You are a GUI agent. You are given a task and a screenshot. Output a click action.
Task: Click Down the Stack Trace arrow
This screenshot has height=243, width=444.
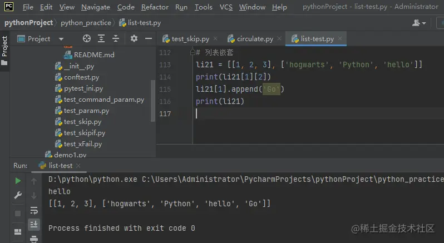click(x=34, y=196)
